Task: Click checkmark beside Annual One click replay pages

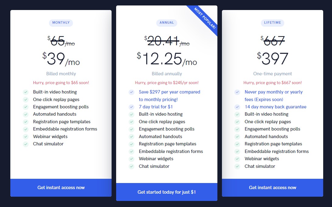Action: click(131, 122)
